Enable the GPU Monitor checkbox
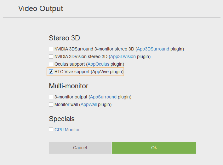The image size is (223, 165). point(51,130)
